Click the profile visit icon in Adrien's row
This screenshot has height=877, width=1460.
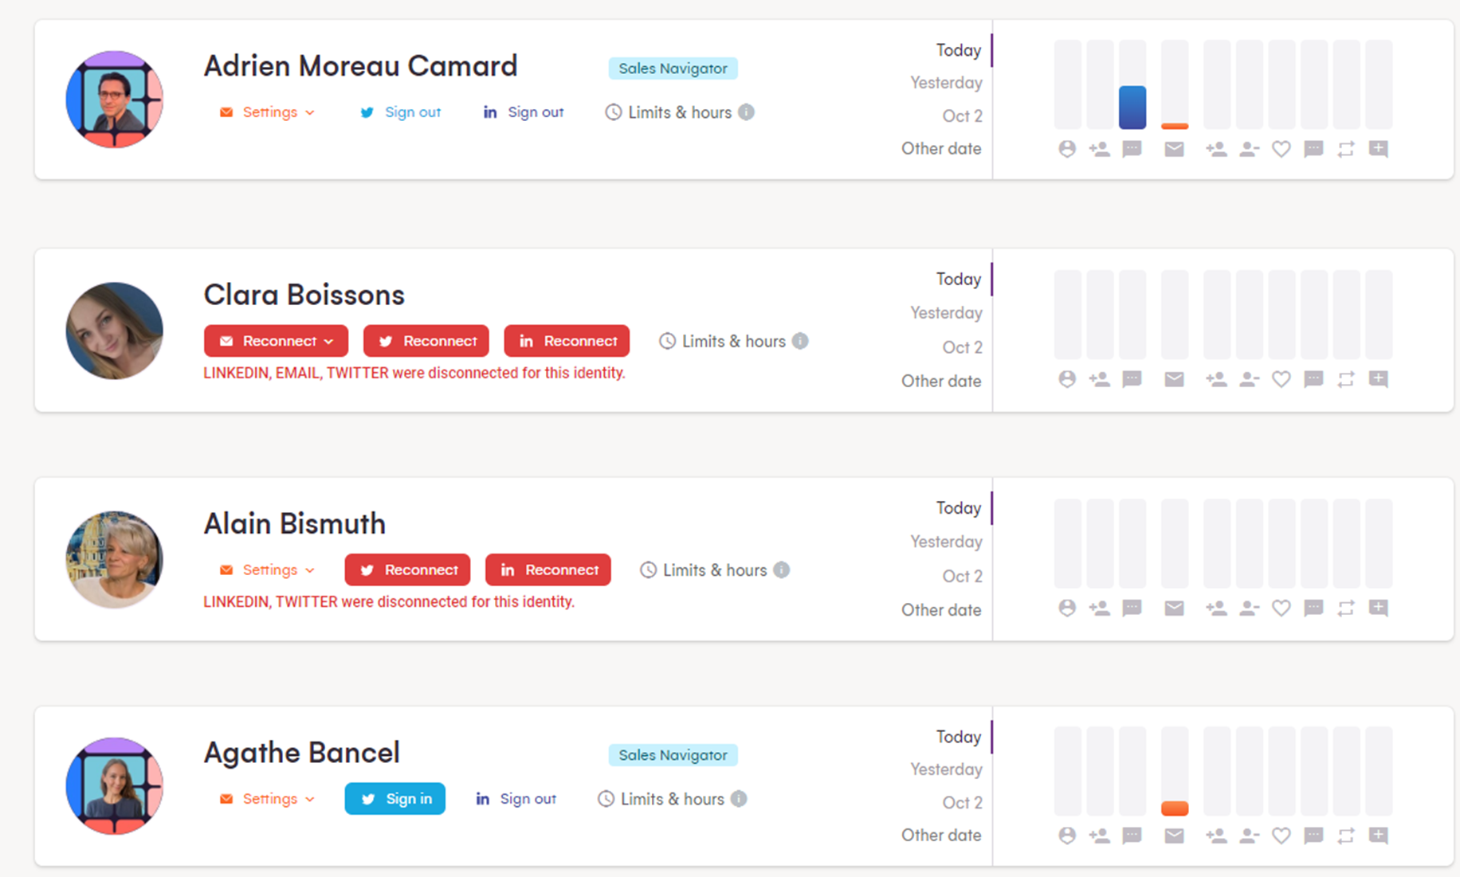[x=1067, y=149]
